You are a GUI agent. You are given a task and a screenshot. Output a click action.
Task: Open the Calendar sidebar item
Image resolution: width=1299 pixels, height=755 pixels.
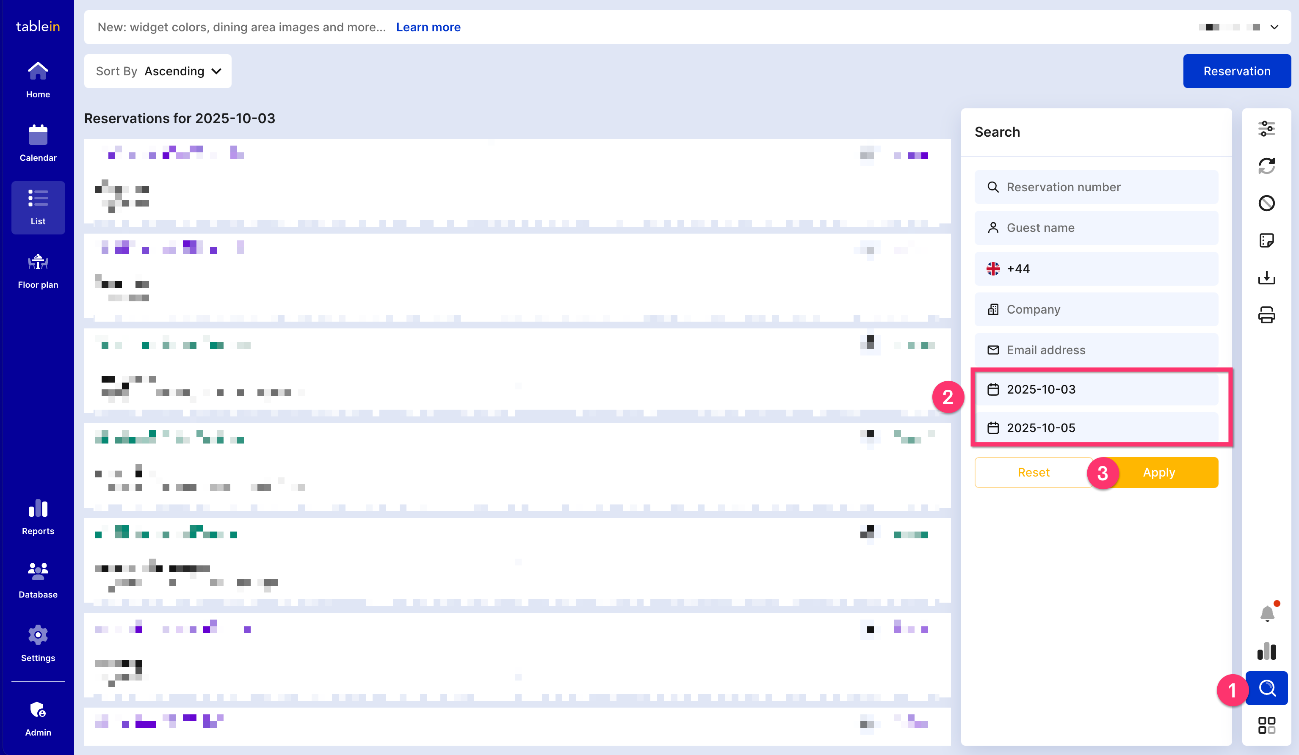(x=38, y=143)
